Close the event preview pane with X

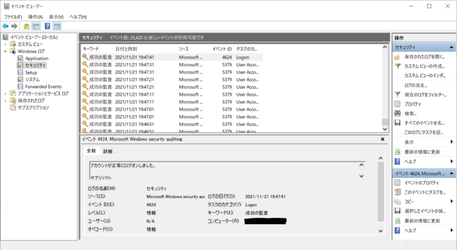coord(382,139)
